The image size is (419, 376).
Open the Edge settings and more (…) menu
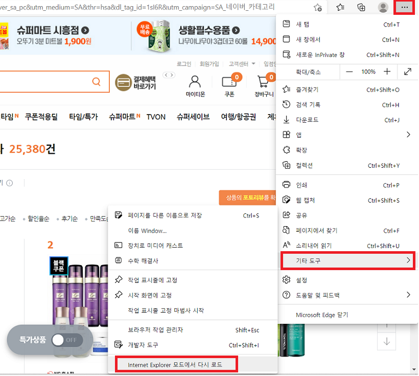click(x=404, y=7)
